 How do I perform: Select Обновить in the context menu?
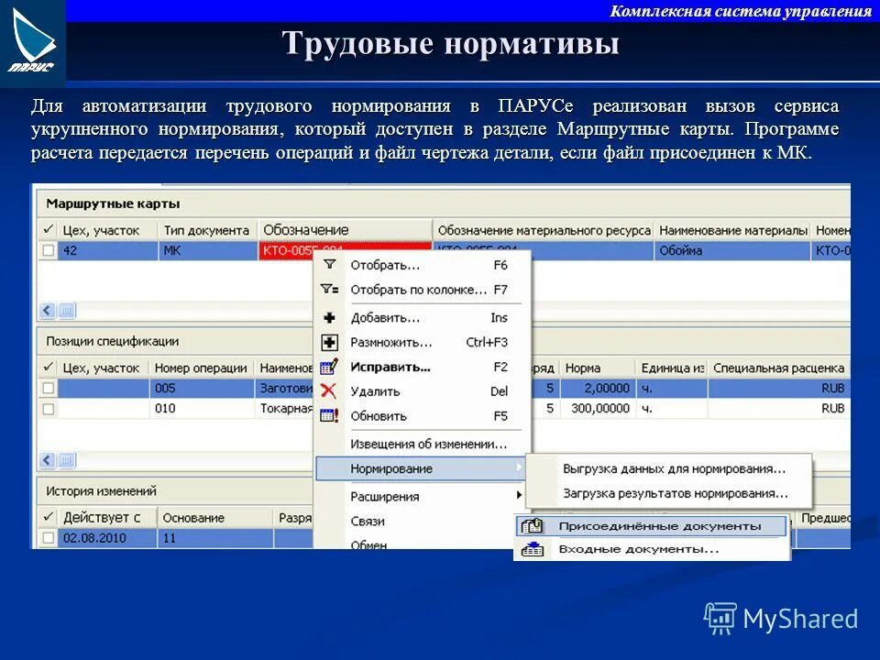[423, 416]
